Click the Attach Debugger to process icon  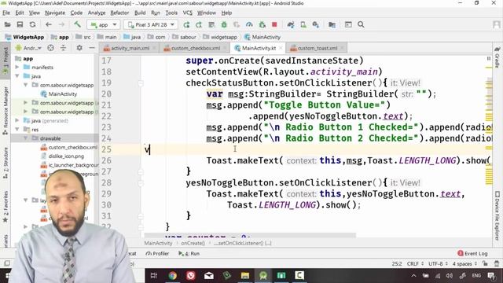(262, 24)
